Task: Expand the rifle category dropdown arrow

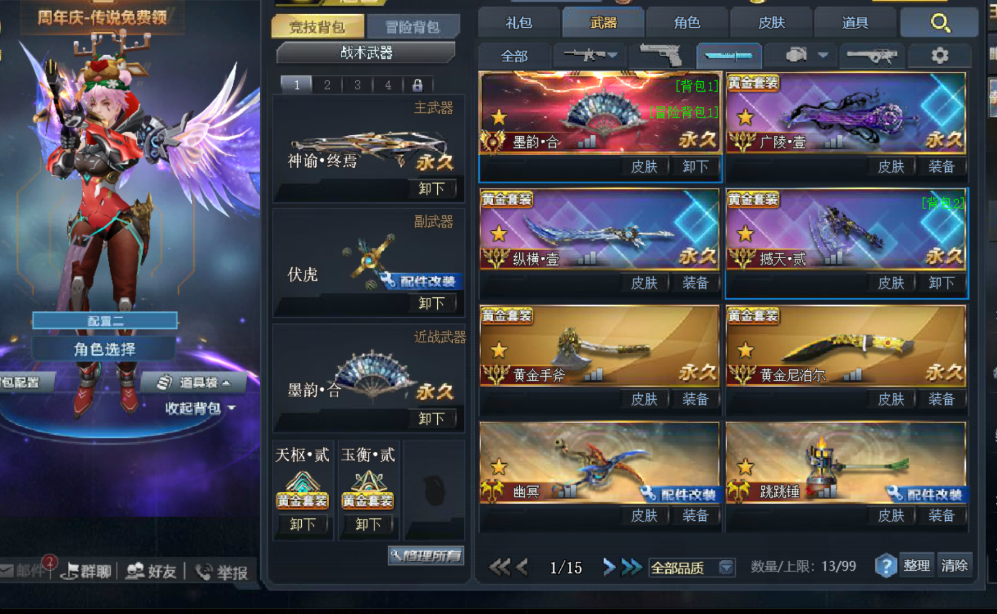Action: pyautogui.click(x=613, y=55)
